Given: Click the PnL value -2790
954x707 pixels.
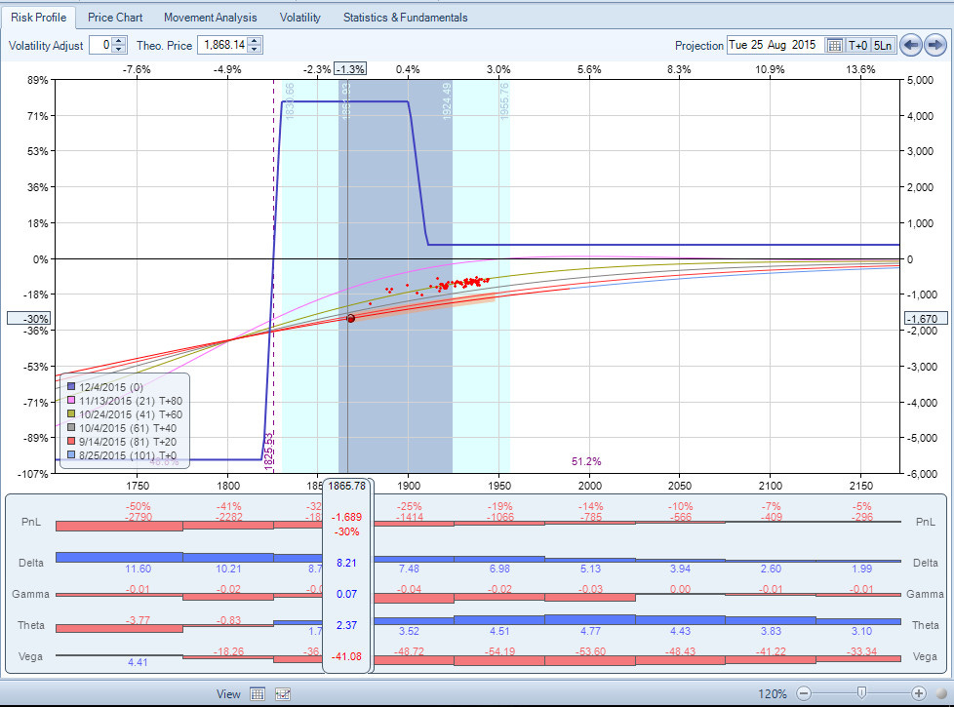Looking at the screenshot, I should 139,517.
